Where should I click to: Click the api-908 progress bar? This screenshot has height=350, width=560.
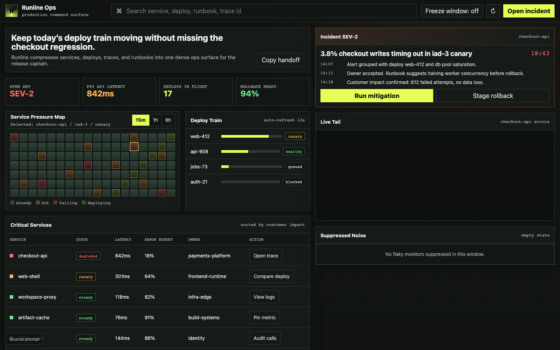click(x=250, y=152)
